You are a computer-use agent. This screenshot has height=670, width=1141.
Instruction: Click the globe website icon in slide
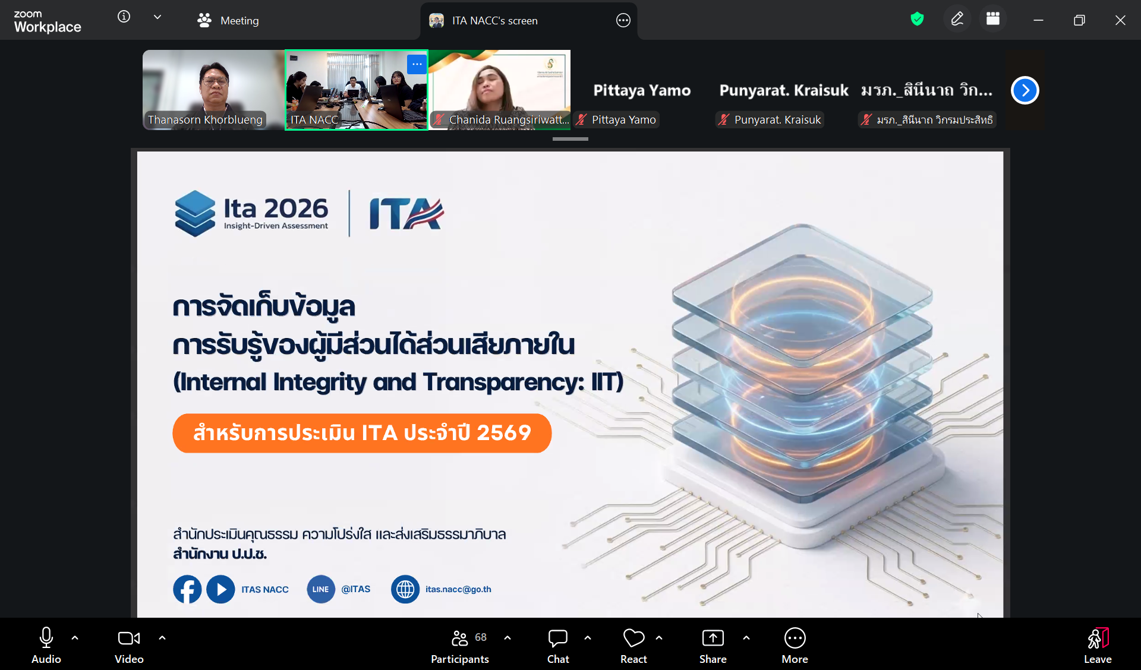[405, 589]
